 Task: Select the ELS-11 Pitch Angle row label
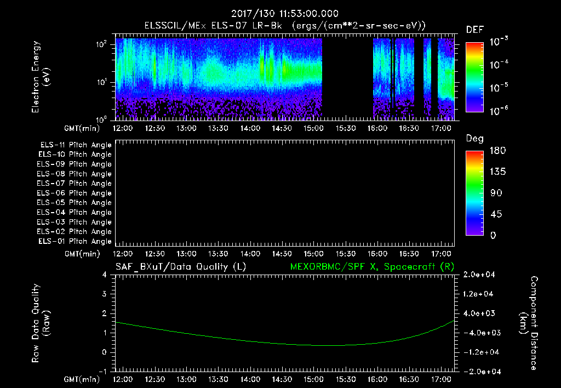tap(76, 145)
